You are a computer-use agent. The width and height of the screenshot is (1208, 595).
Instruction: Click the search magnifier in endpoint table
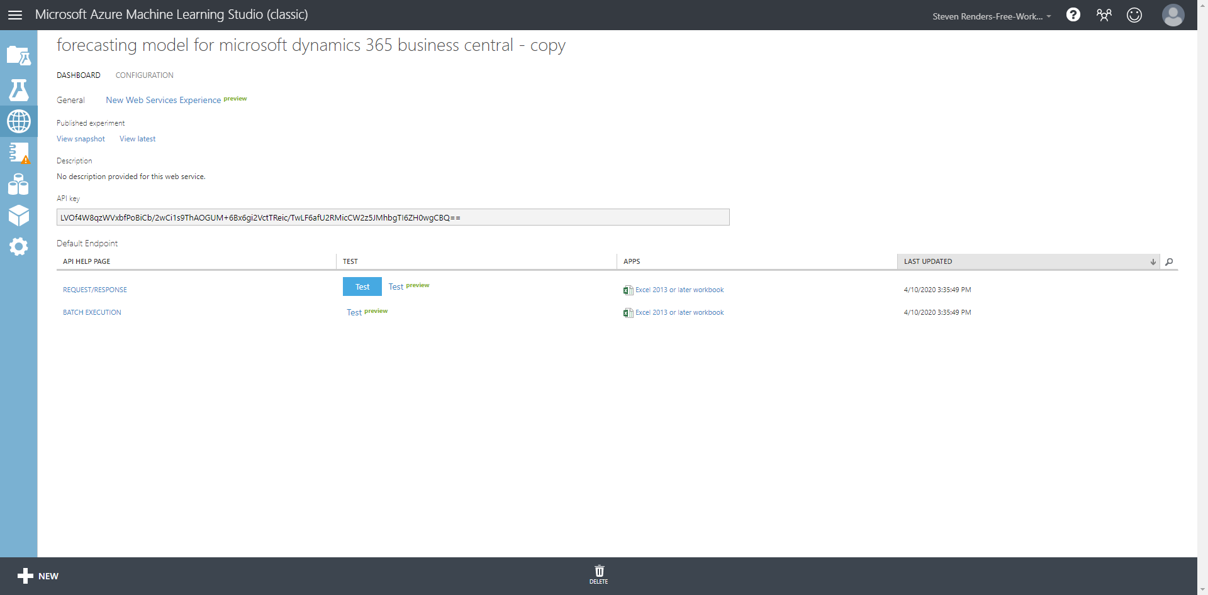[1169, 262]
